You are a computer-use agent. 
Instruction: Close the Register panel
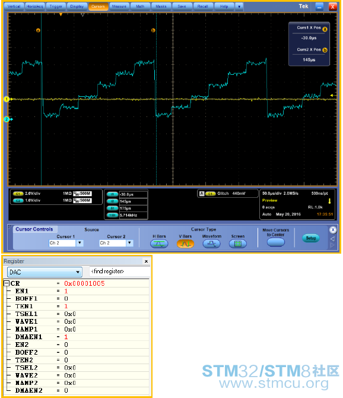(x=146, y=261)
